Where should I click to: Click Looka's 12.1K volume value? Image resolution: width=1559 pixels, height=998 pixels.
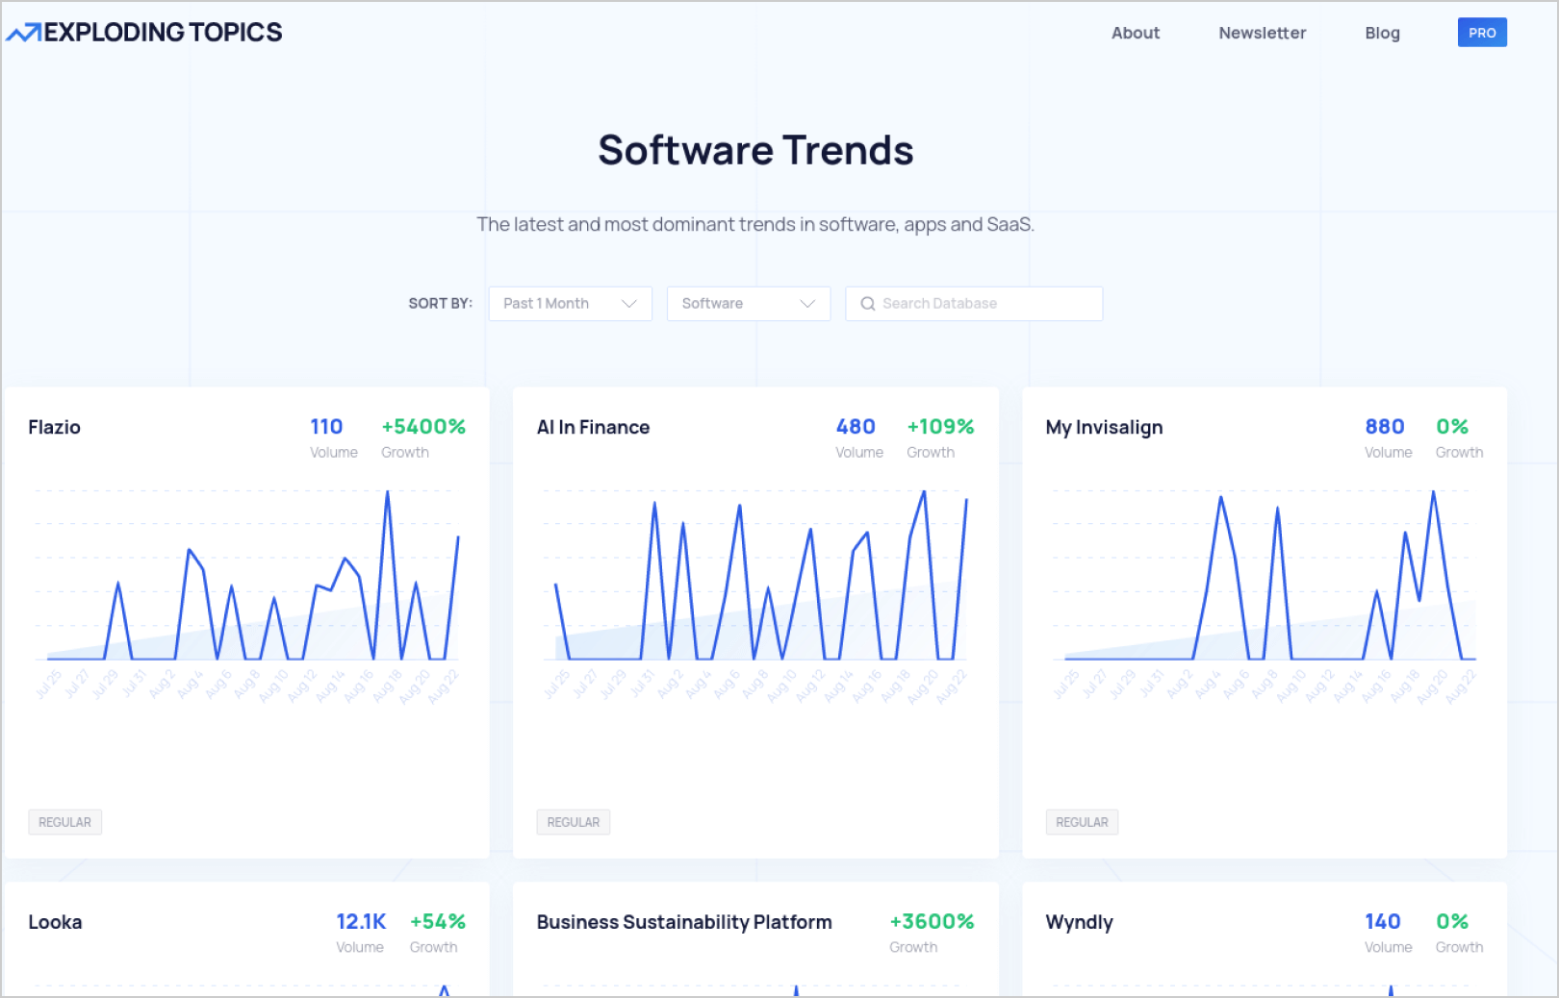tap(361, 922)
